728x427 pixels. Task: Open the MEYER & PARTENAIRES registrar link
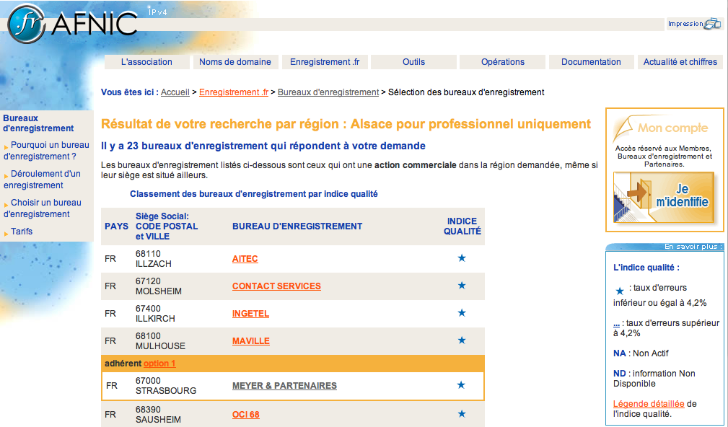pyautogui.click(x=284, y=386)
